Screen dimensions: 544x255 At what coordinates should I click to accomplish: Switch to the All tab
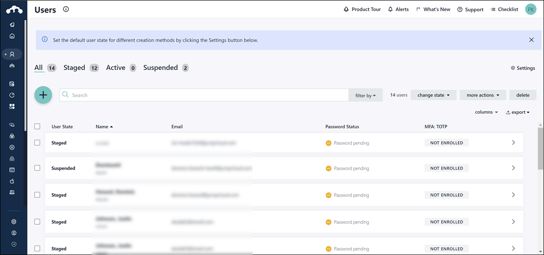pyautogui.click(x=45, y=68)
